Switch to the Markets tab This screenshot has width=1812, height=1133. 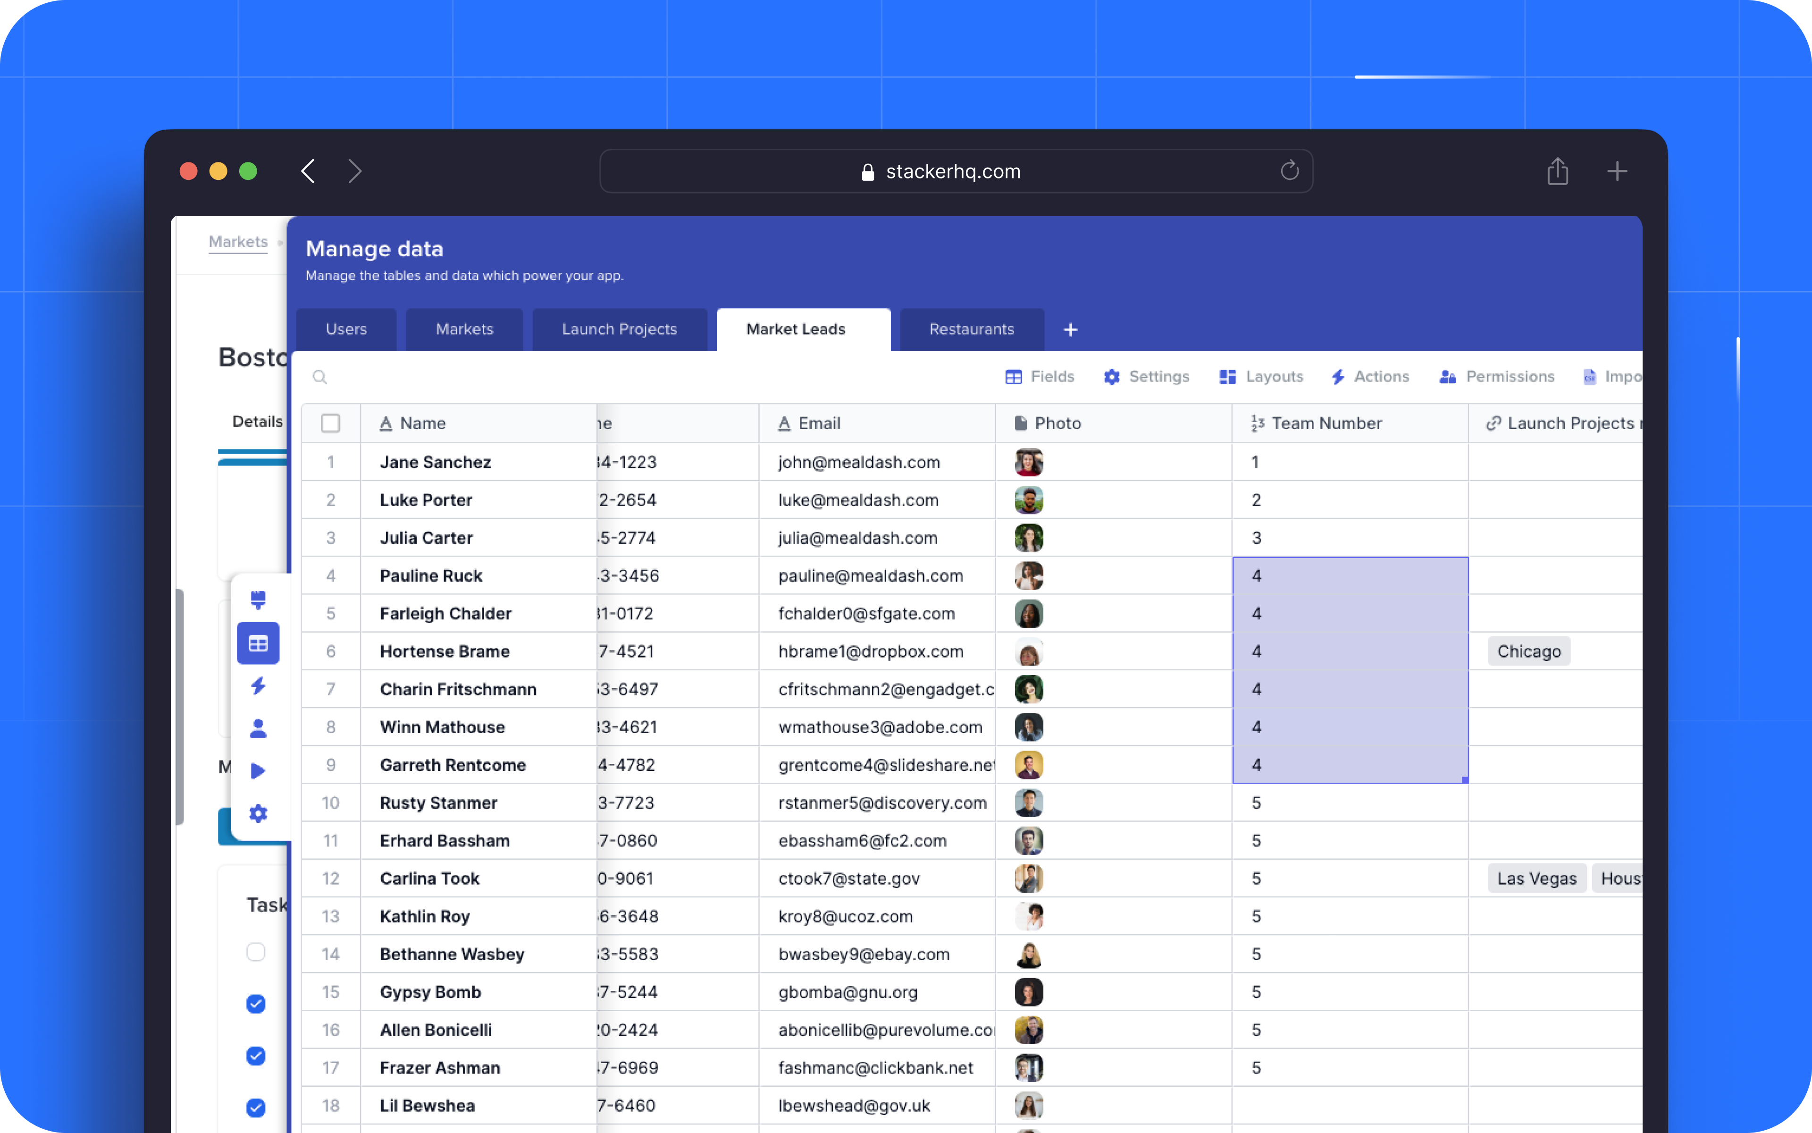(464, 330)
